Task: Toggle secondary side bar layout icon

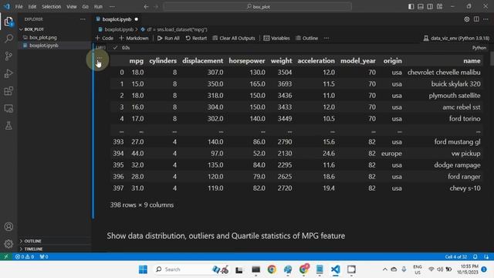Action: (x=430, y=6)
